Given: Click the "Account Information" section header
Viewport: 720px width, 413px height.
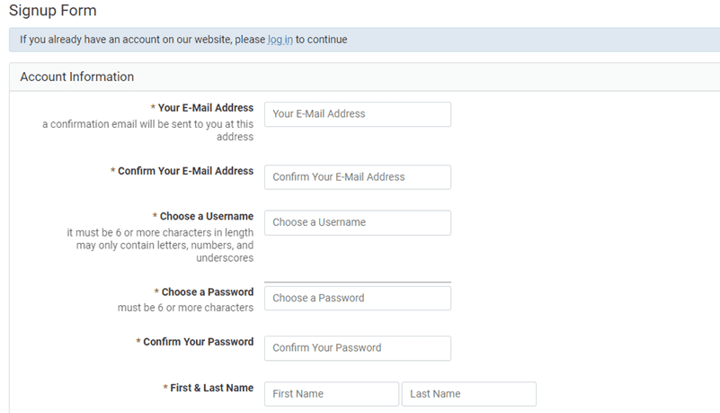Looking at the screenshot, I should (76, 76).
